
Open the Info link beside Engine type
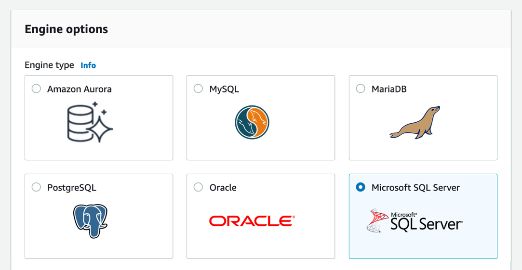point(88,65)
